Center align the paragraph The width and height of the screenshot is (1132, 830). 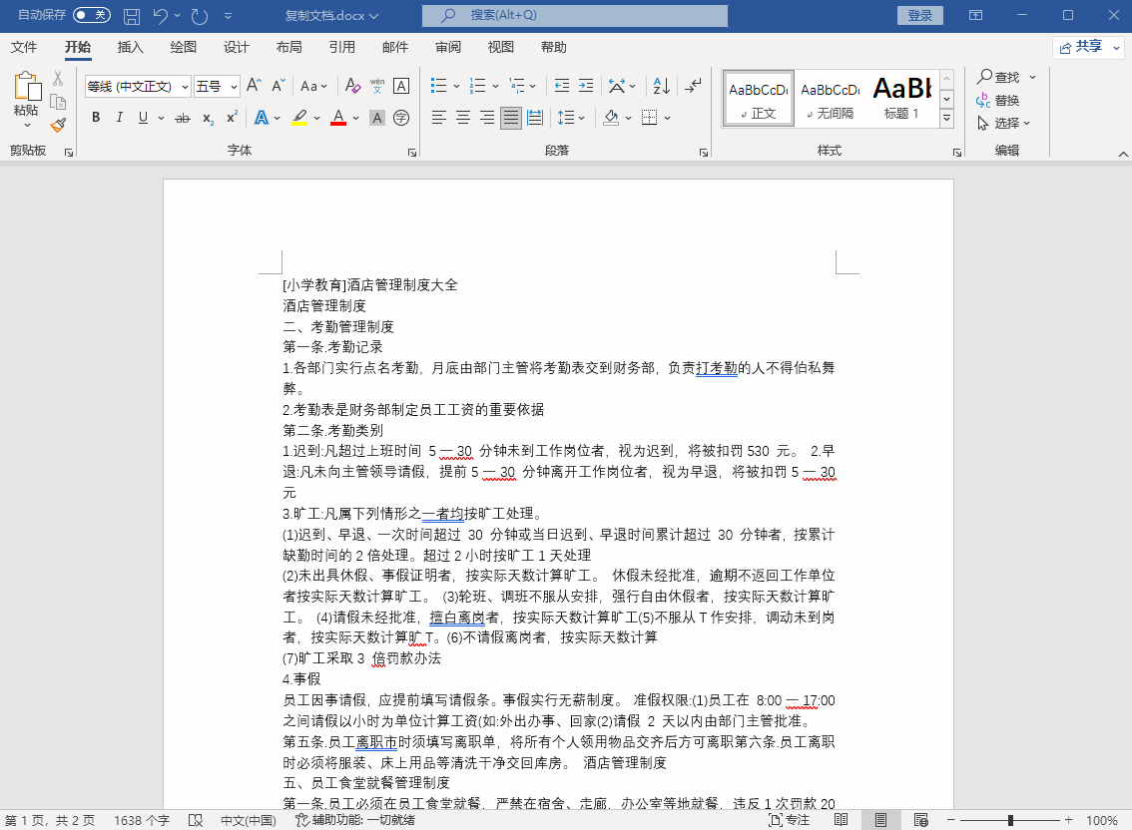point(463,118)
